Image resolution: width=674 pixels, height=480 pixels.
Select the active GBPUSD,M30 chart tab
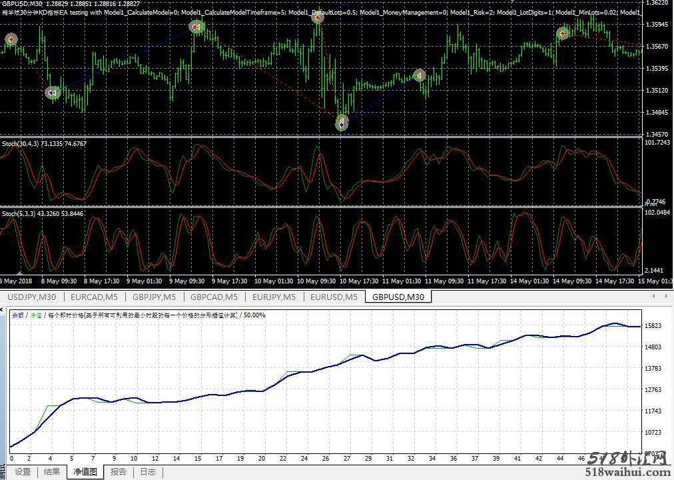coord(398,297)
